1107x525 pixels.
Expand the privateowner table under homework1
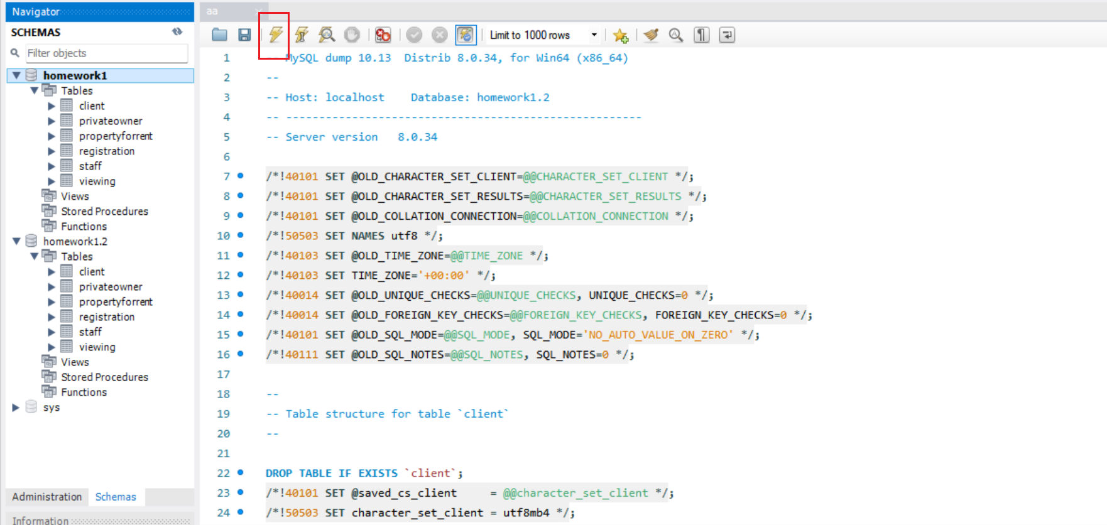point(52,121)
